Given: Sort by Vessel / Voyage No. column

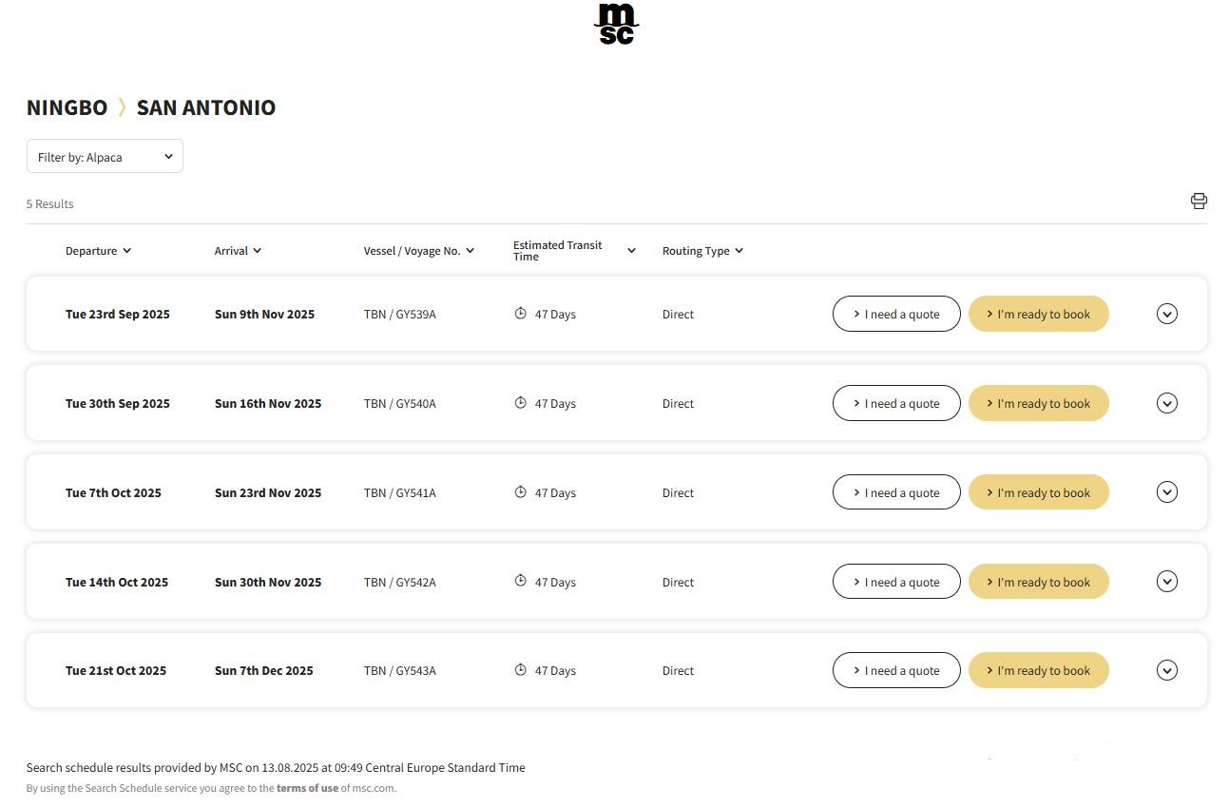Looking at the screenshot, I should tap(418, 251).
